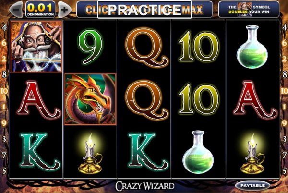
Task: Select payline 4 on the left side
Action: pyautogui.click(x=4, y=27)
